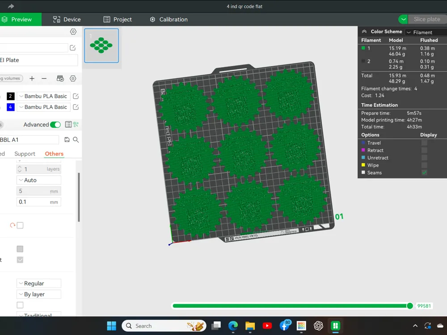This screenshot has height=335, width=447.
Task: Click the Windows taskbar Search box
Action: tap(164, 326)
